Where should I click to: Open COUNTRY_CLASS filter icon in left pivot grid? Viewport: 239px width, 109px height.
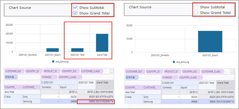pyautogui.click(x=78, y=77)
